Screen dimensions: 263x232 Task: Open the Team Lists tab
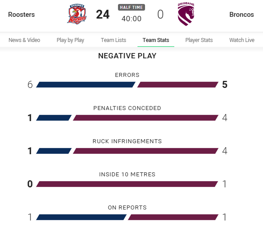pyautogui.click(x=114, y=40)
